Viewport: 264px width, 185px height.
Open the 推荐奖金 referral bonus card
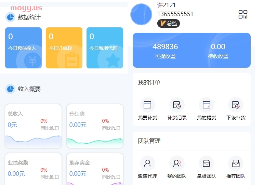(x=95, y=169)
